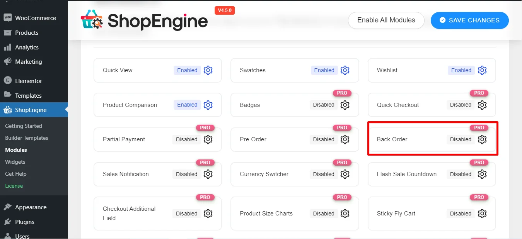The height and width of the screenshot is (239, 522).
Task: Click the V4.5.0 version badge
Action: [225, 10]
